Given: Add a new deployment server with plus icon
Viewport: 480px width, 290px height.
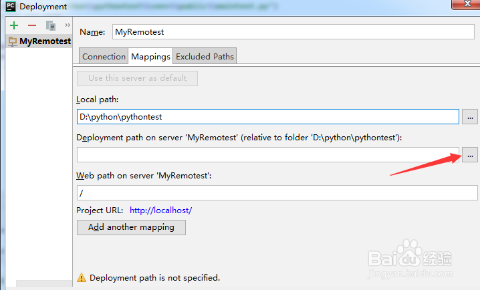Looking at the screenshot, I should click(14, 25).
